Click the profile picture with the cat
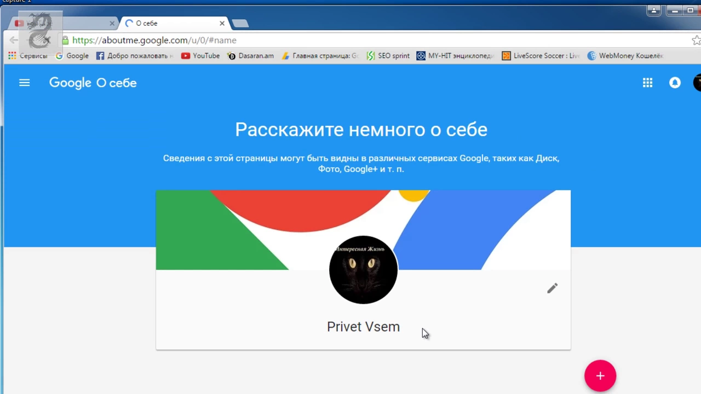This screenshot has height=394, width=701. pyautogui.click(x=363, y=270)
